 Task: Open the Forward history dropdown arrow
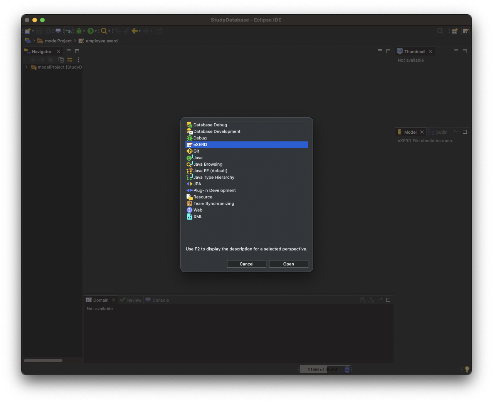(x=151, y=31)
